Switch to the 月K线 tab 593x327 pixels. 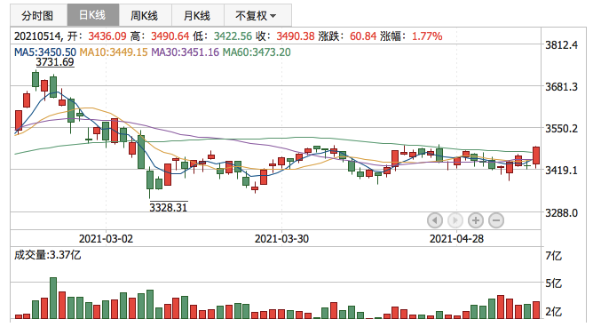click(x=198, y=15)
